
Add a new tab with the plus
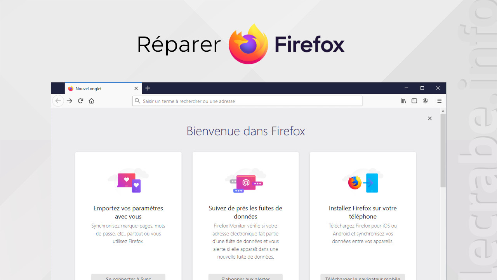tap(148, 88)
